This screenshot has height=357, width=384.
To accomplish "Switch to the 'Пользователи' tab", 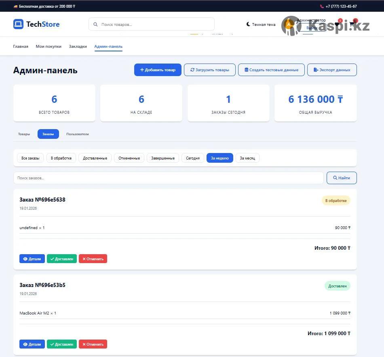I will [77, 134].
